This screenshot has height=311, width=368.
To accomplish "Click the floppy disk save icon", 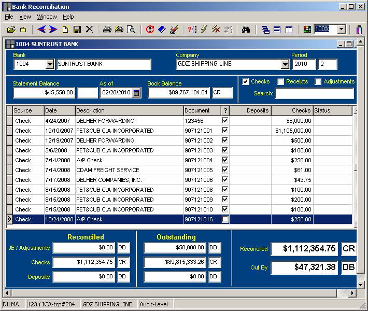I will point(77,30).
